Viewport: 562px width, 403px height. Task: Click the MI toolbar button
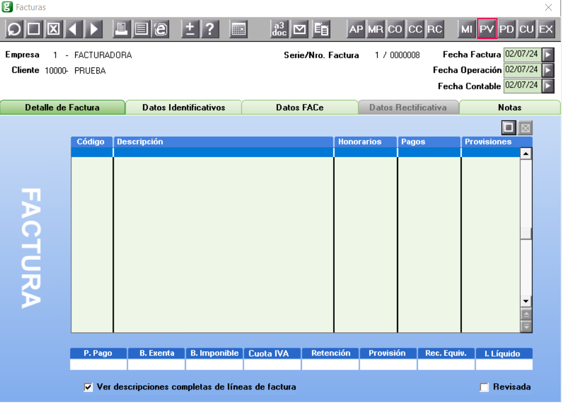[466, 29]
